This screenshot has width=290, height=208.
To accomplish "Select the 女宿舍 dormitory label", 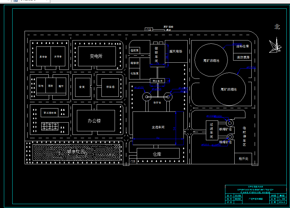I will [x=58, y=56].
